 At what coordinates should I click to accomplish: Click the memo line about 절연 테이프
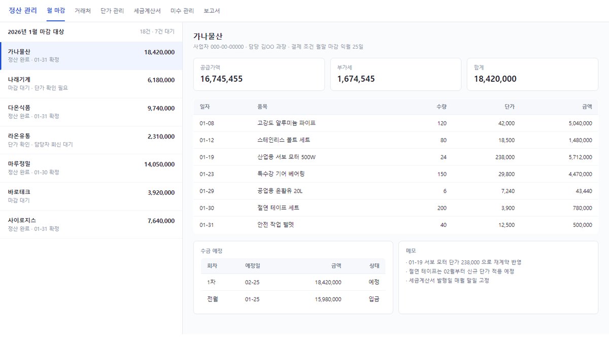[x=460, y=272]
